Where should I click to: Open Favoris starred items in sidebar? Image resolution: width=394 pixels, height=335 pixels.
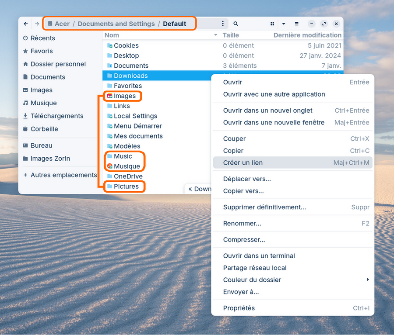click(41, 51)
